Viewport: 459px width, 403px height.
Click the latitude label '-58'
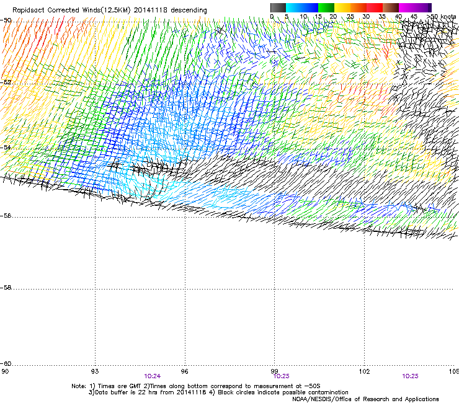coord(6,288)
